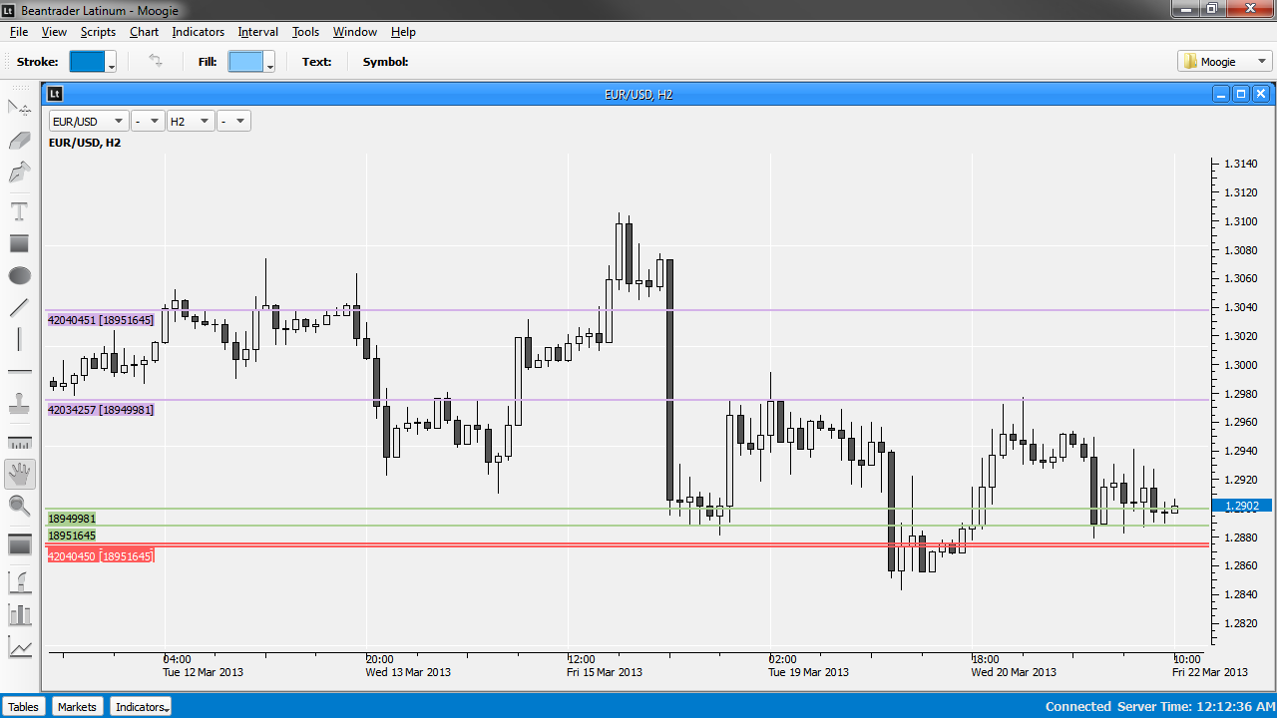Open the Moogie profile dropdown
Image resolution: width=1277 pixels, height=718 pixels.
pyautogui.click(x=1225, y=61)
